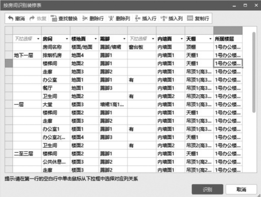Select the 公共休息... room cell

(x=56, y=162)
